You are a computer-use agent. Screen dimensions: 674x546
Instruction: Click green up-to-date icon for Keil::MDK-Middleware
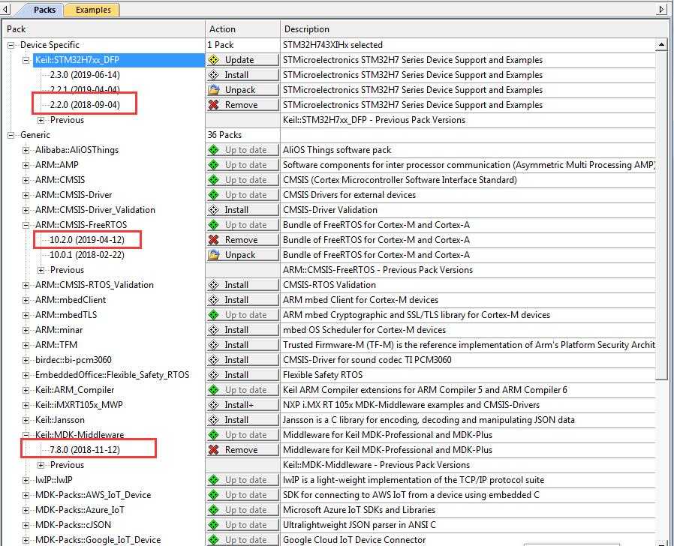coord(214,435)
